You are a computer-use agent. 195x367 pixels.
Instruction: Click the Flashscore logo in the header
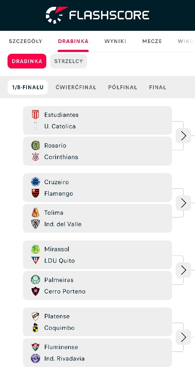point(97,15)
